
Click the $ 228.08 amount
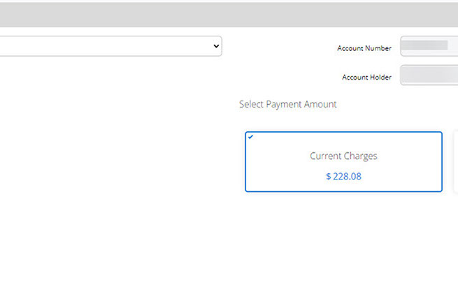(x=343, y=177)
